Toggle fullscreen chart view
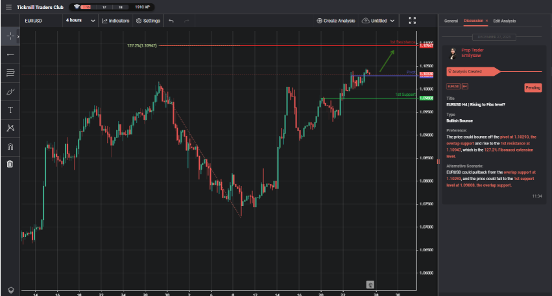The width and height of the screenshot is (552, 296). pyautogui.click(x=413, y=21)
